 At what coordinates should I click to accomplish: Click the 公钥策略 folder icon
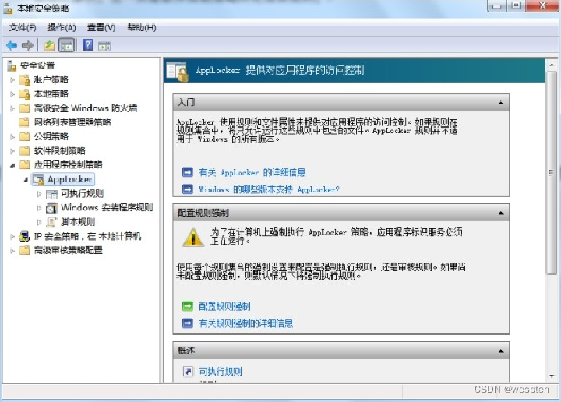pos(24,136)
